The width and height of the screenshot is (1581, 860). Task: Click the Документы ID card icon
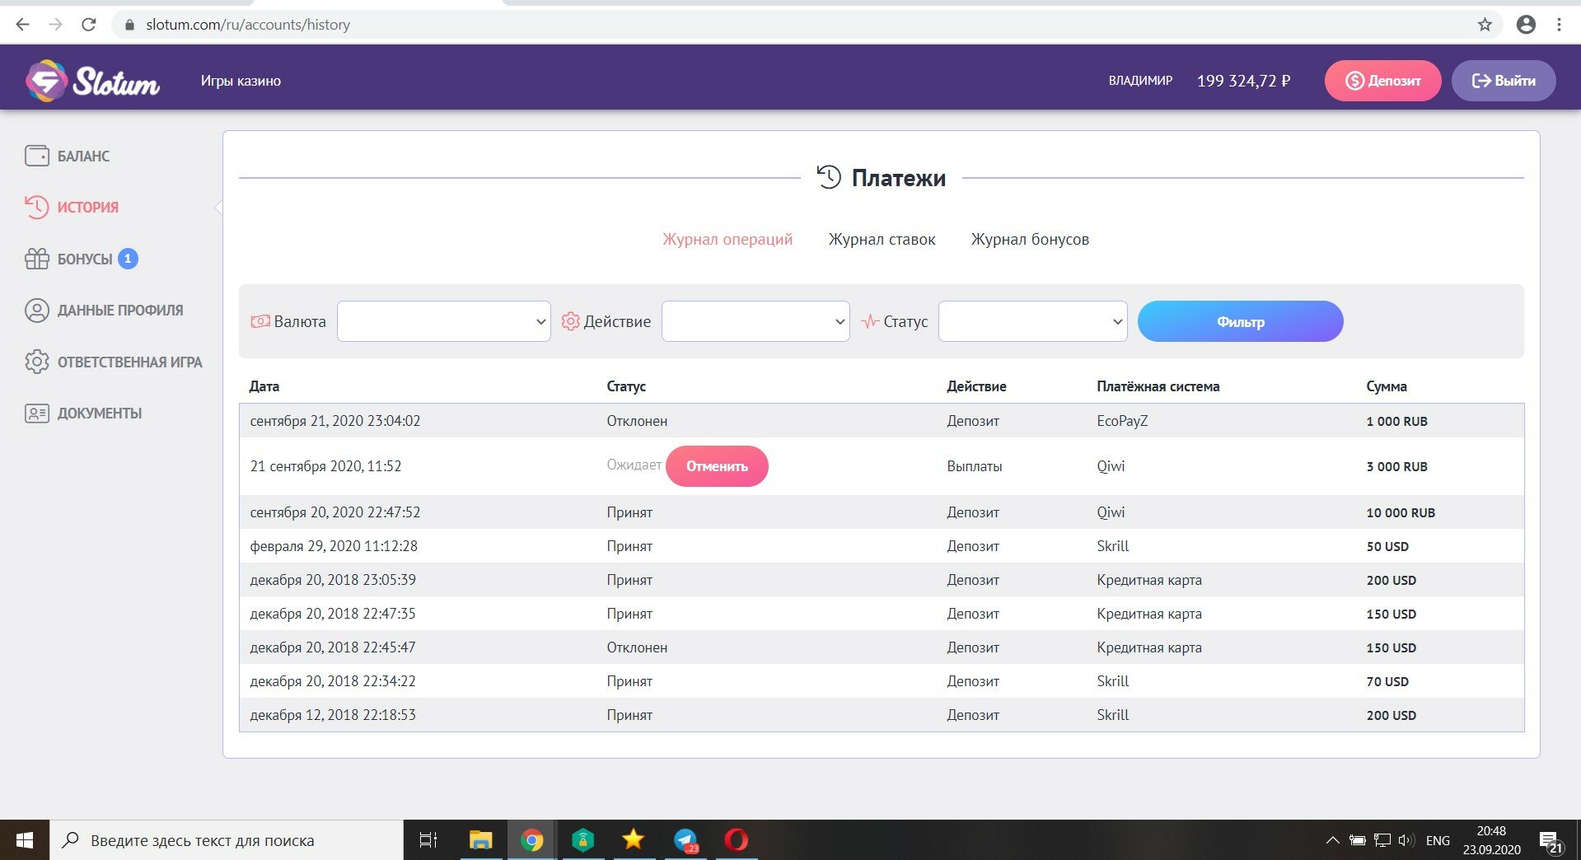pyautogui.click(x=37, y=414)
